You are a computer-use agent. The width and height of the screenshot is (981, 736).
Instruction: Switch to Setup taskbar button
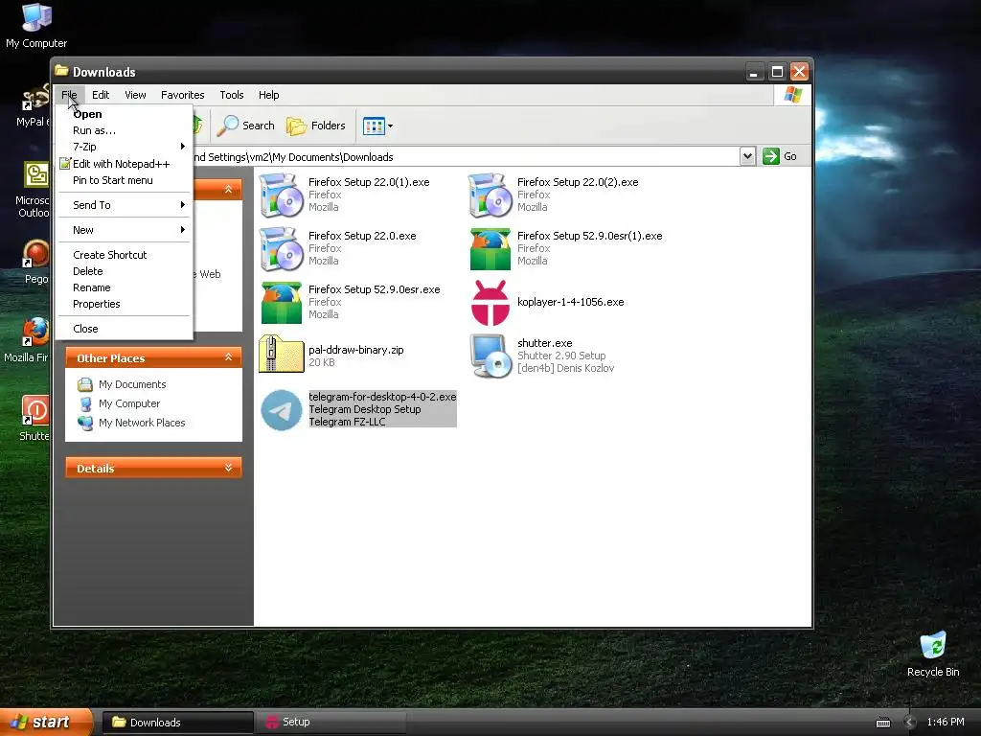pos(331,723)
